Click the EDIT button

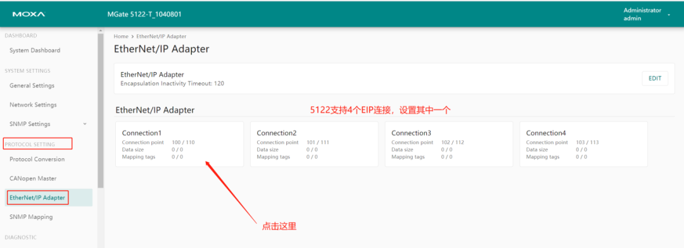click(x=655, y=78)
